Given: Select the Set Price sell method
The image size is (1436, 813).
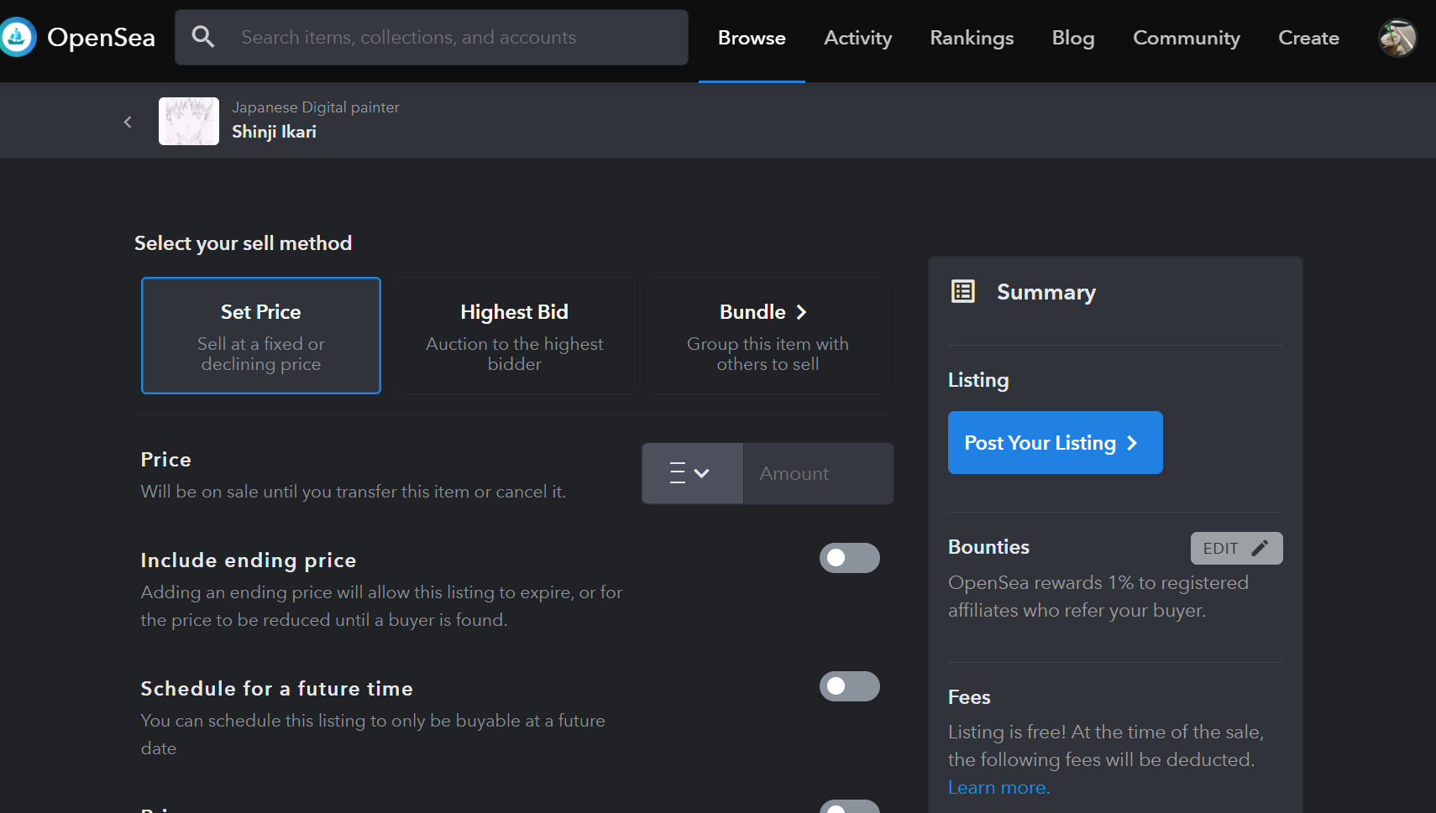Looking at the screenshot, I should (261, 336).
